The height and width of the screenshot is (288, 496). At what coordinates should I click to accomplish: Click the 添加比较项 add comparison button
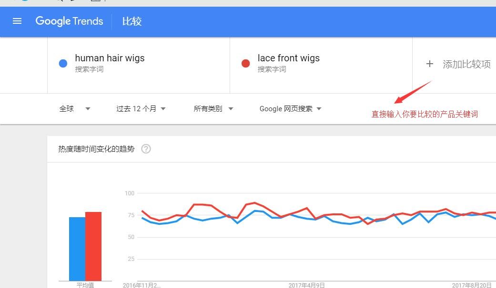tap(466, 64)
